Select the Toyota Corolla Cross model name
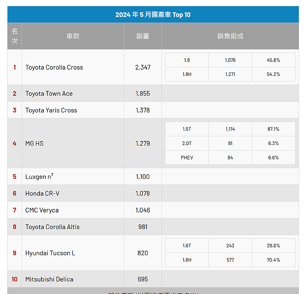 point(54,67)
